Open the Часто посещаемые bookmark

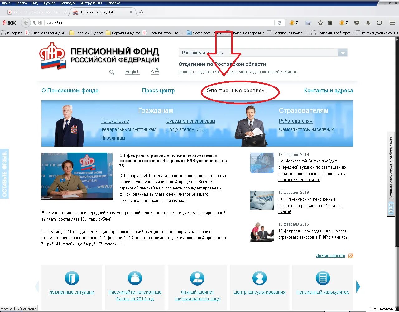205,33
